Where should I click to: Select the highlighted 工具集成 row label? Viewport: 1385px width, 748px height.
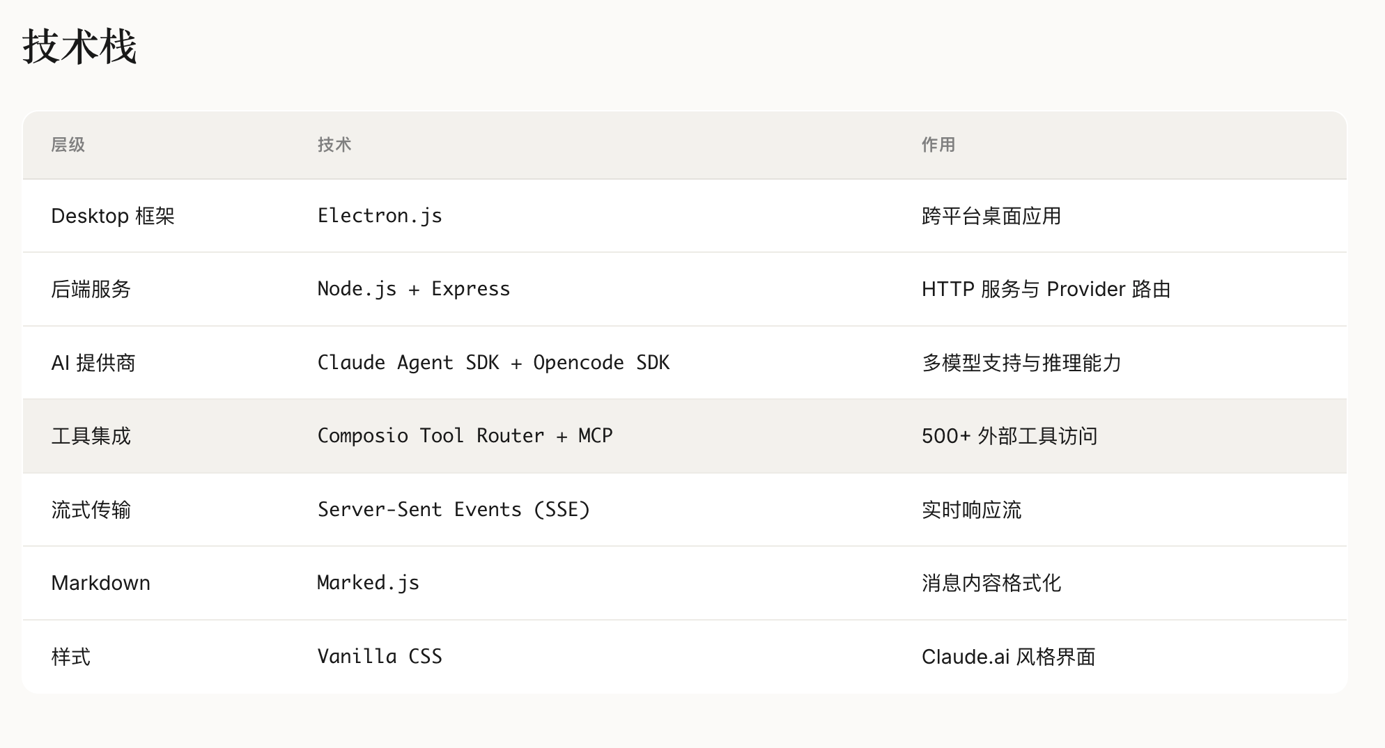(91, 436)
